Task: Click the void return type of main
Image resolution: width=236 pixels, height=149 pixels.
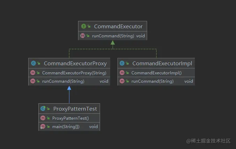Action: click(x=93, y=127)
